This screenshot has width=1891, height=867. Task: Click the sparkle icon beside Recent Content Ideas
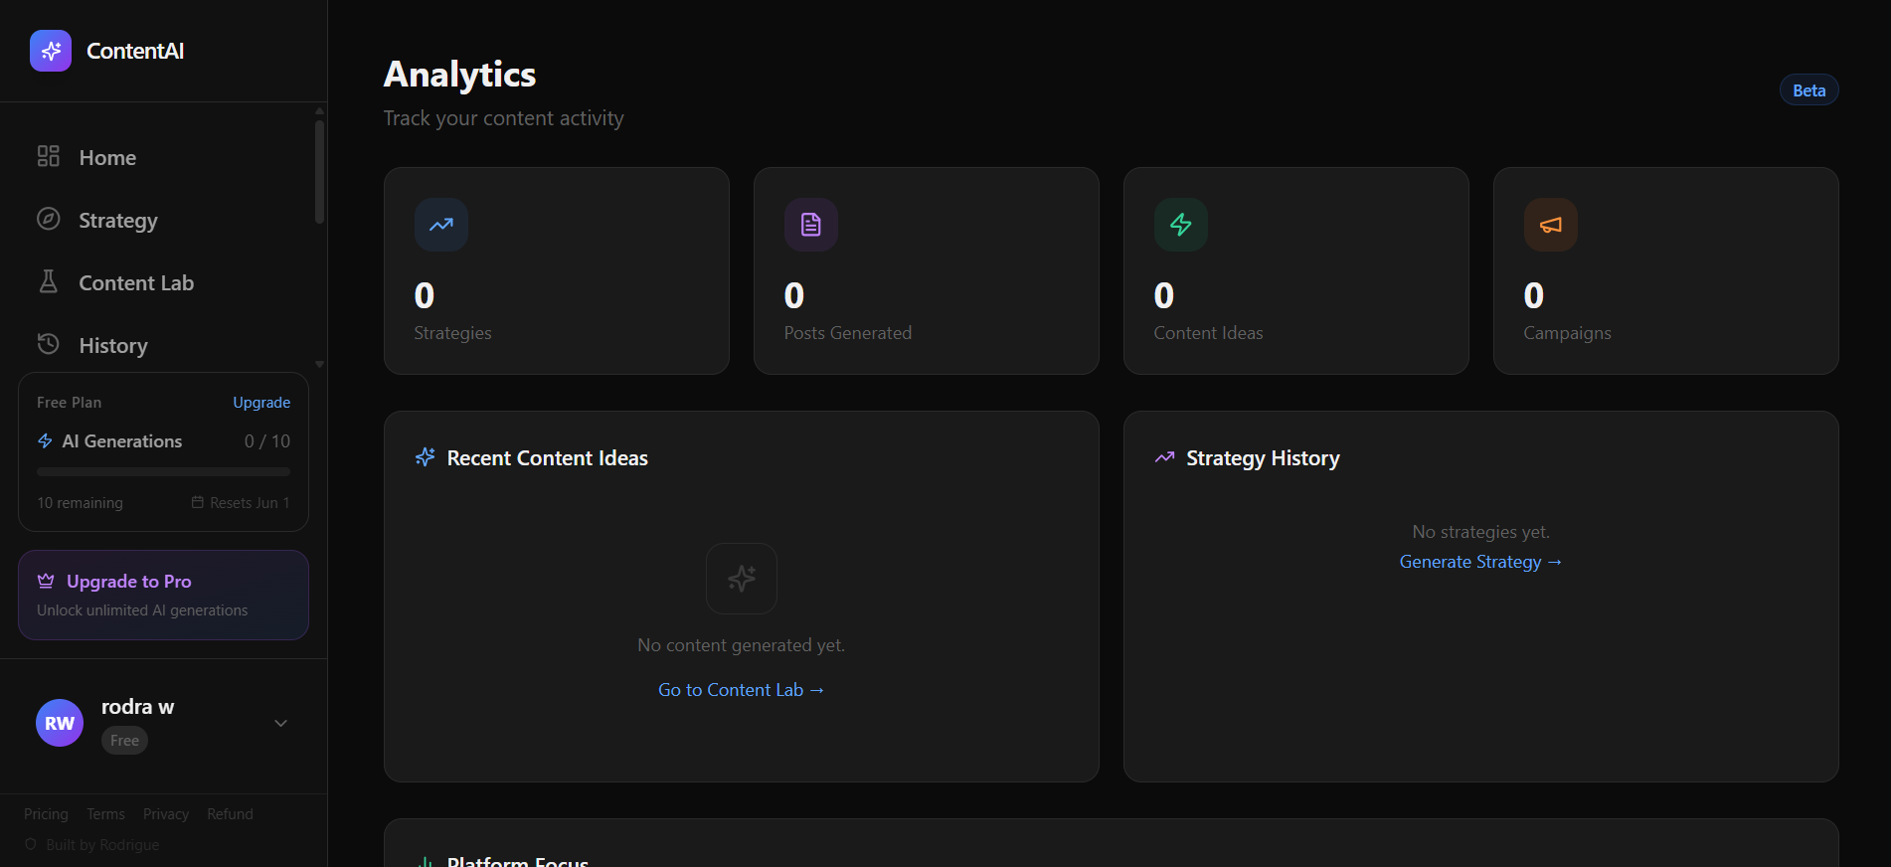tap(426, 457)
